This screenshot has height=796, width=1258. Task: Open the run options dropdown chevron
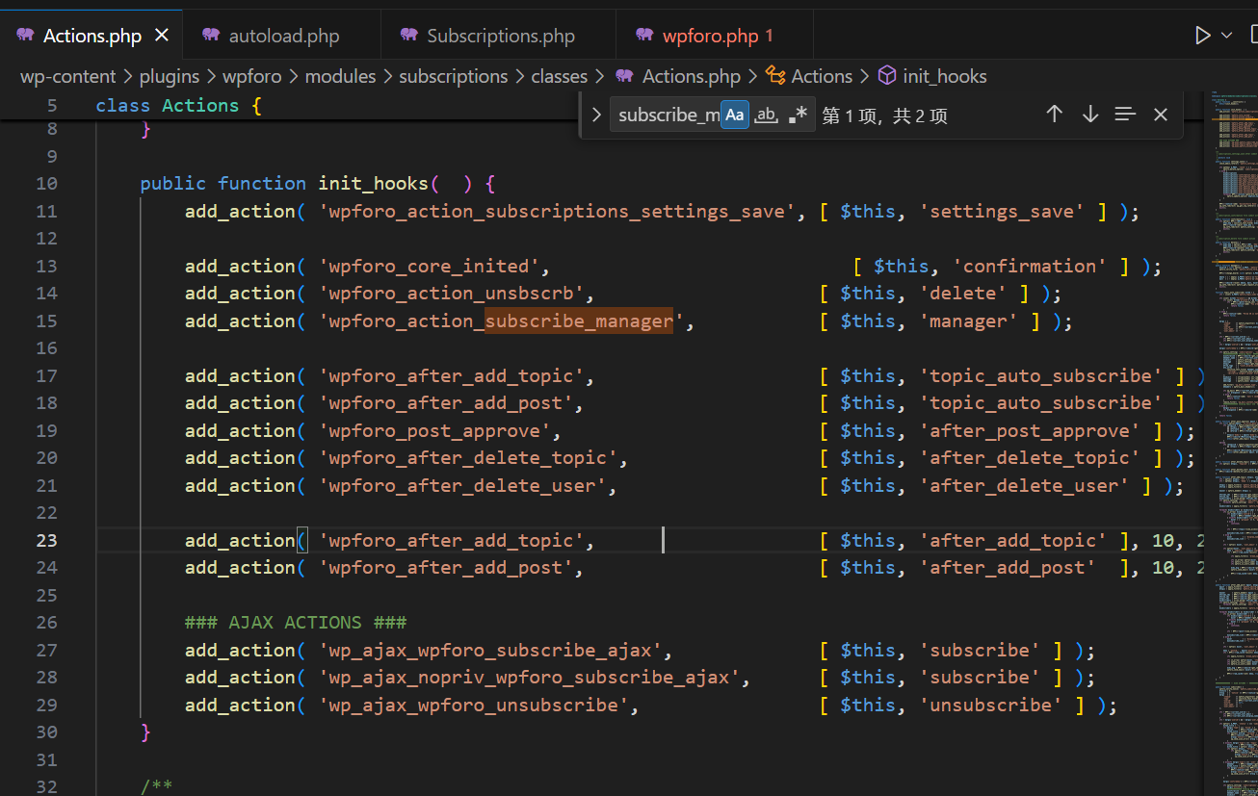click(x=1226, y=36)
